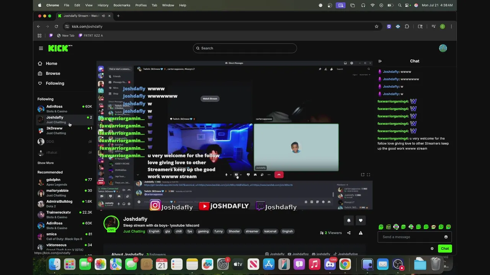Click the kaicenat tag

[270, 231]
